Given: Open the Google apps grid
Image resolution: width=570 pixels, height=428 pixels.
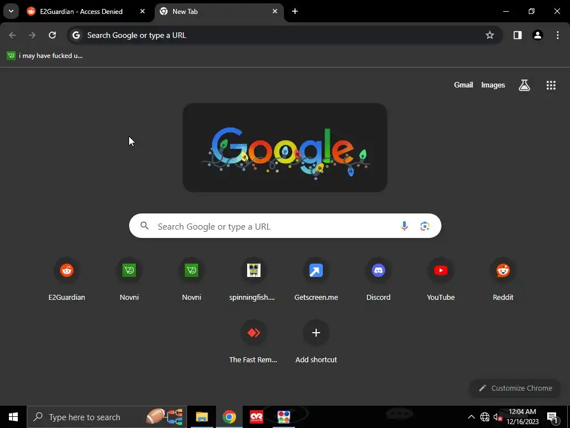Looking at the screenshot, I should (x=551, y=85).
